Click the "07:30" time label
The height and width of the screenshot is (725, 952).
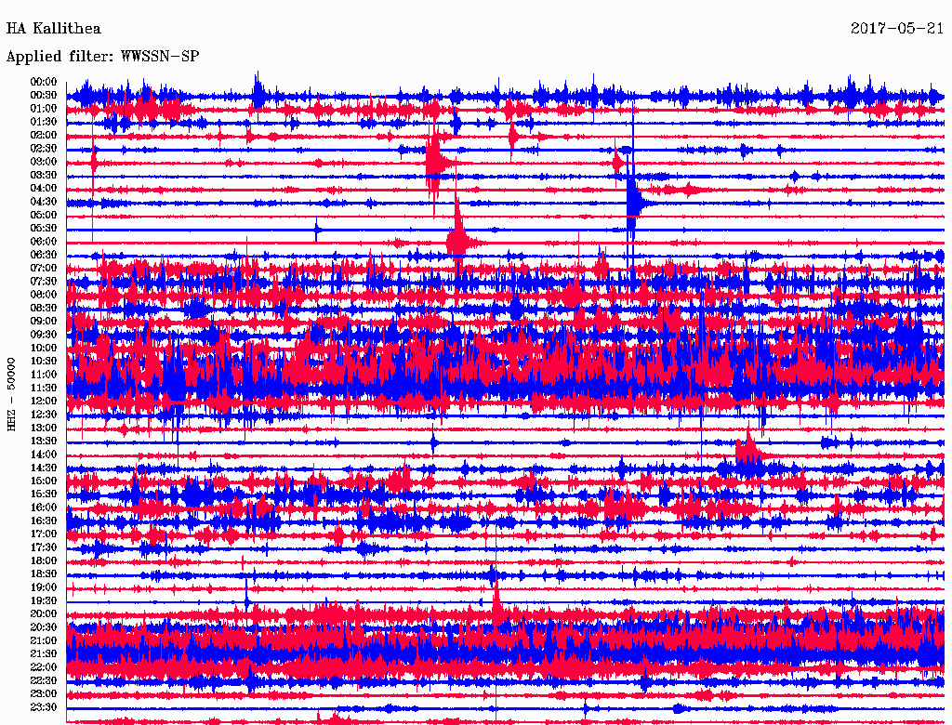pyautogui.click(x=44, y=281)
